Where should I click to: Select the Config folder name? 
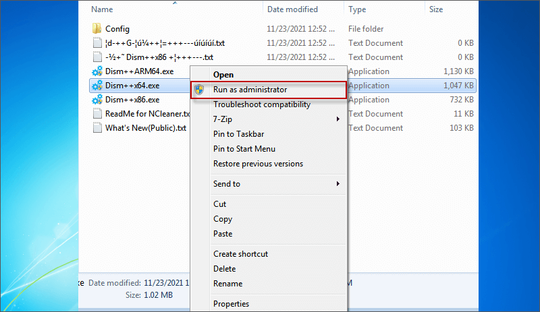117,29
